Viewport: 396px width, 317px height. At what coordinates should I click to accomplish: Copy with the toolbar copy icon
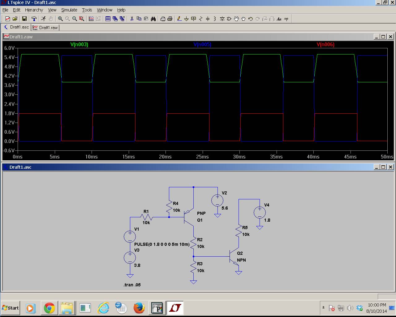139,19
